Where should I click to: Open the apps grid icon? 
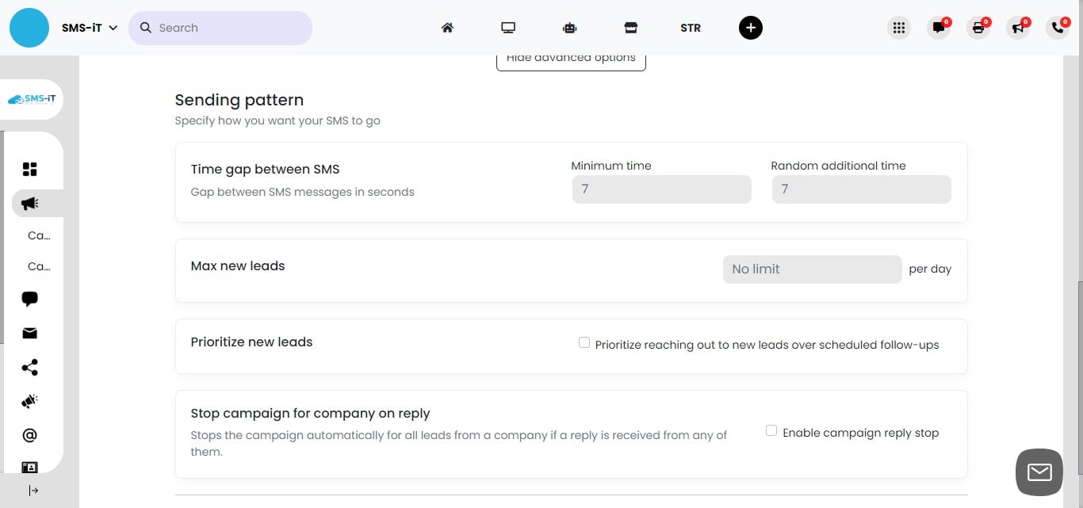point(898,28)
